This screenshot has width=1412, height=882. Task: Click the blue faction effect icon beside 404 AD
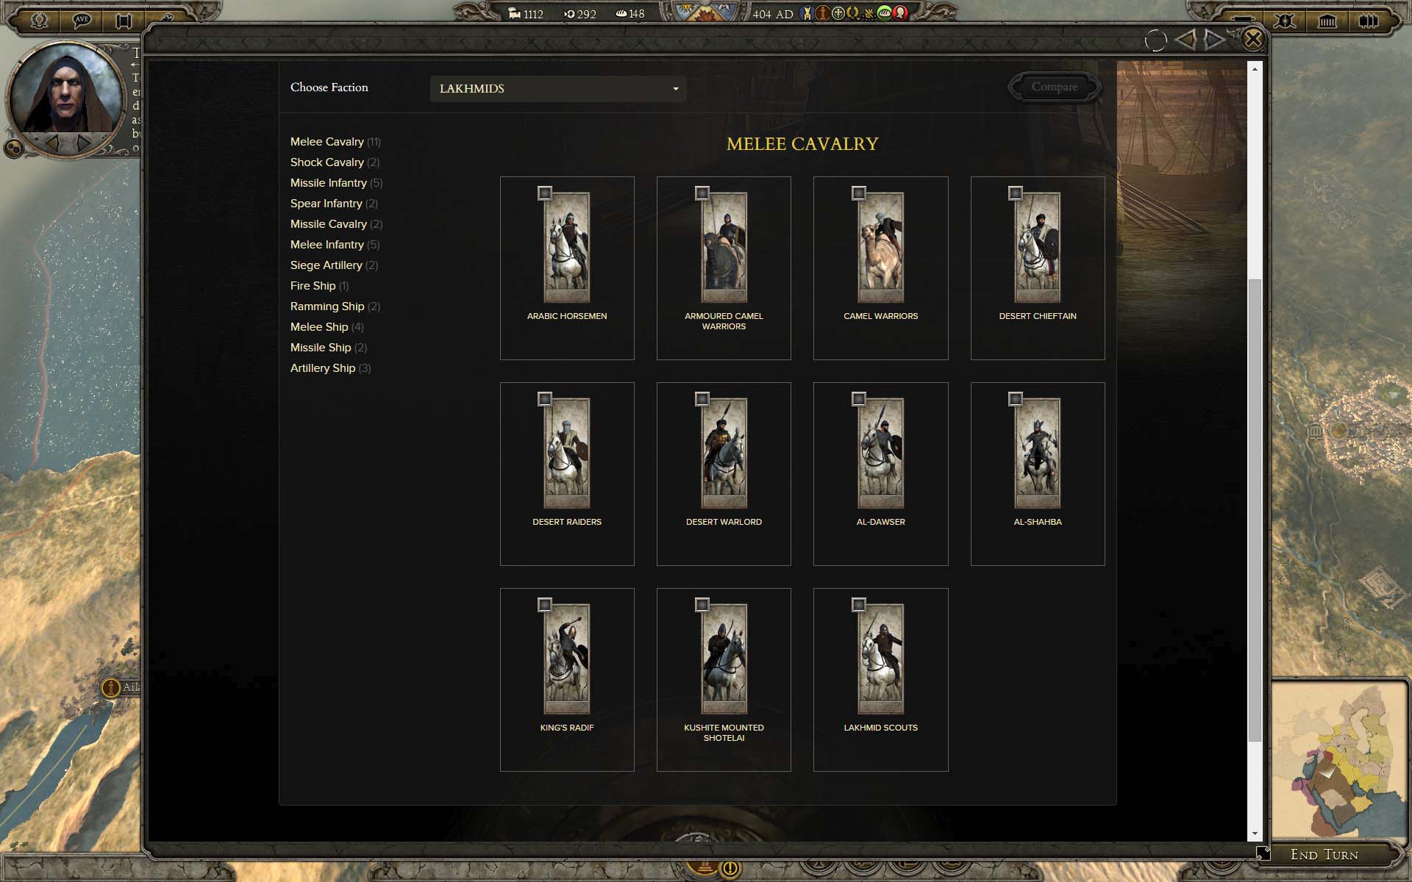click(x=807, y=13)
